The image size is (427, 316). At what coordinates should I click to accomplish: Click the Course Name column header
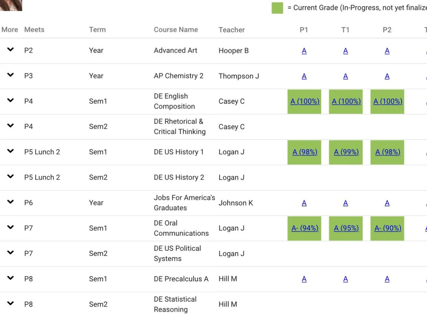click(176, 30)
